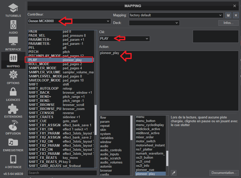Open the Enregistrer music folder section
The width and height of the screenshot is (241, 178).
point(13,144)
